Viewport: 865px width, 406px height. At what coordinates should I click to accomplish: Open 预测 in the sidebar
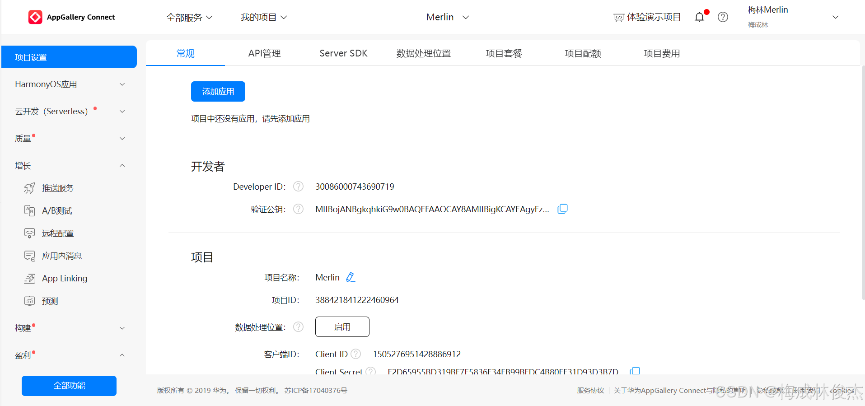[x=50, y=301]
